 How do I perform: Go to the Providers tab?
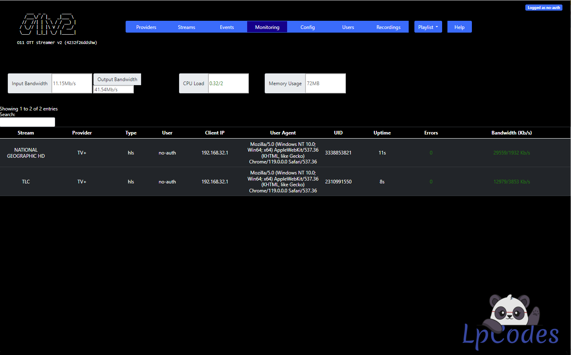(146, 27)
